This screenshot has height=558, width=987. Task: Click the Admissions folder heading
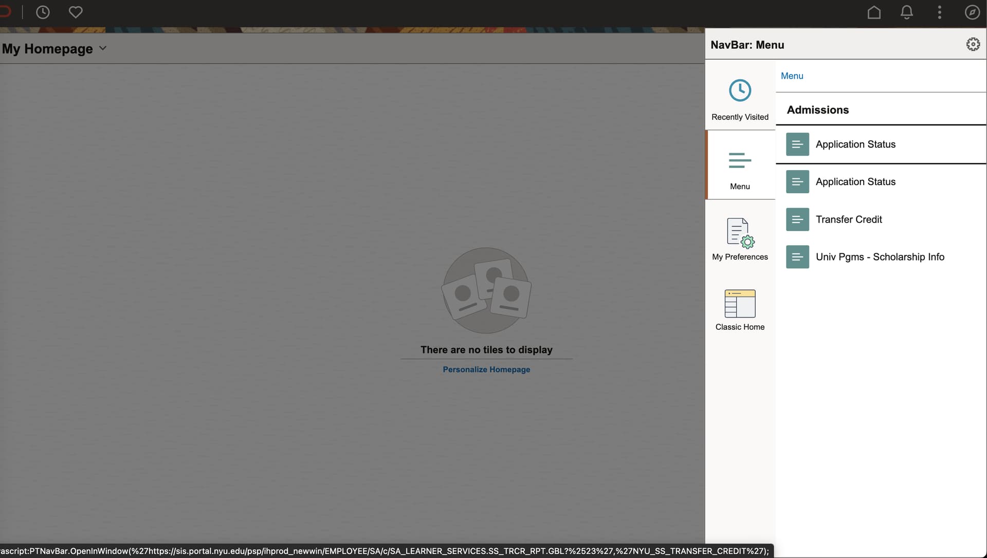click(818, 110)
